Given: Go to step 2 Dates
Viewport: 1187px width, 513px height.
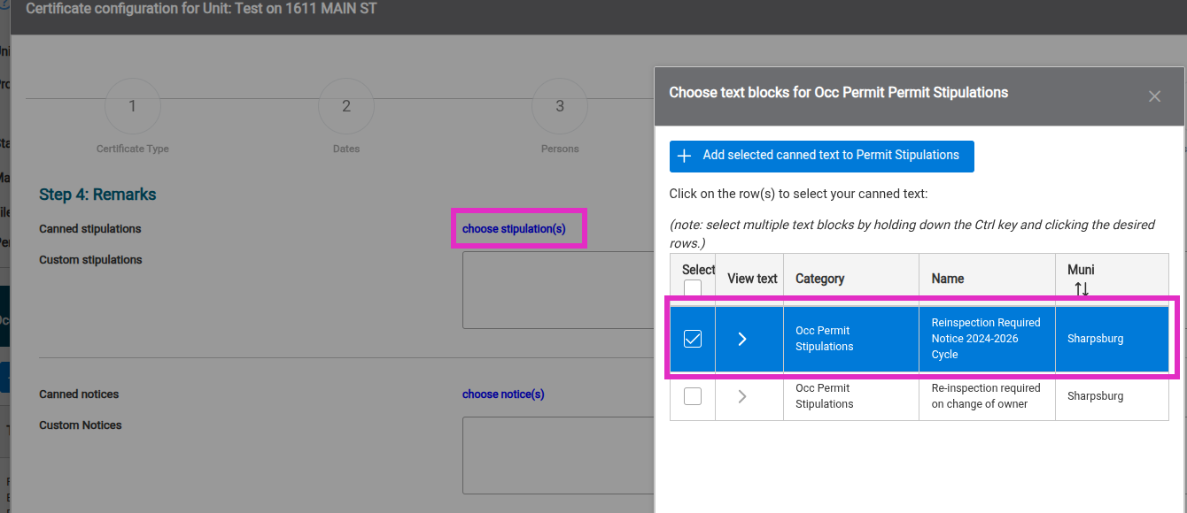Looking at the screenshot, I should [x=346, y=107].
